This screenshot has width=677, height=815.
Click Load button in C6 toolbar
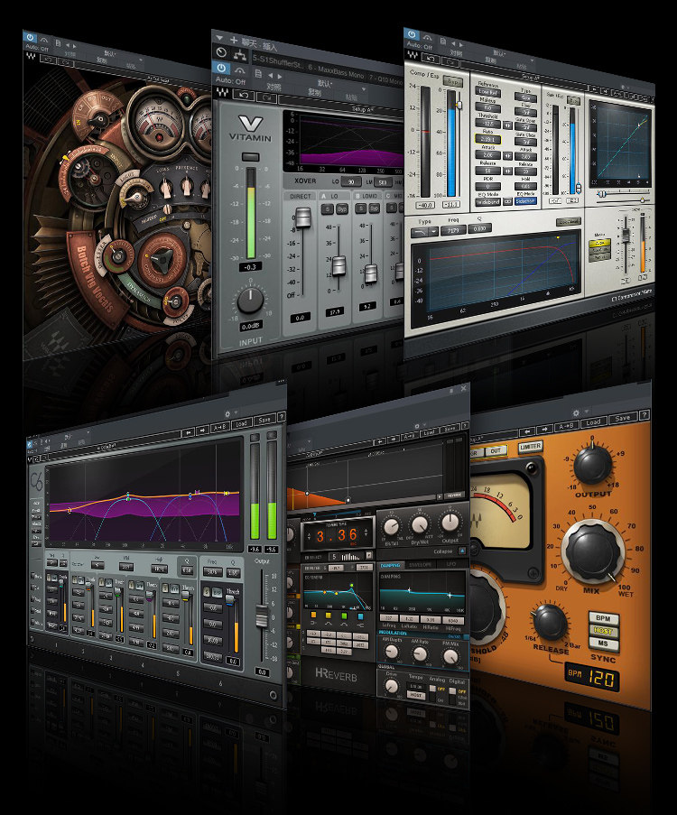click(241, 423)
